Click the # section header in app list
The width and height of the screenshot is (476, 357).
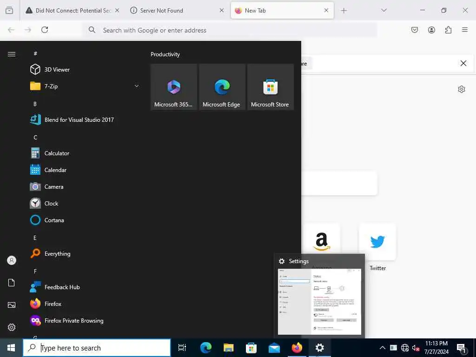click(x=35, y=53)
